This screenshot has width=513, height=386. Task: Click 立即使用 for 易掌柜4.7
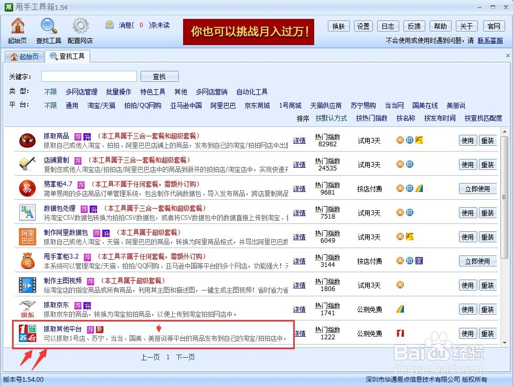pyautogui.click(x=478, y=188)
